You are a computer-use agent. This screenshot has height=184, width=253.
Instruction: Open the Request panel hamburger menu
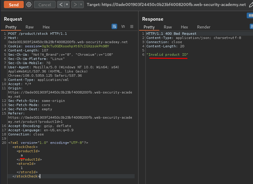tap(132, 26)
